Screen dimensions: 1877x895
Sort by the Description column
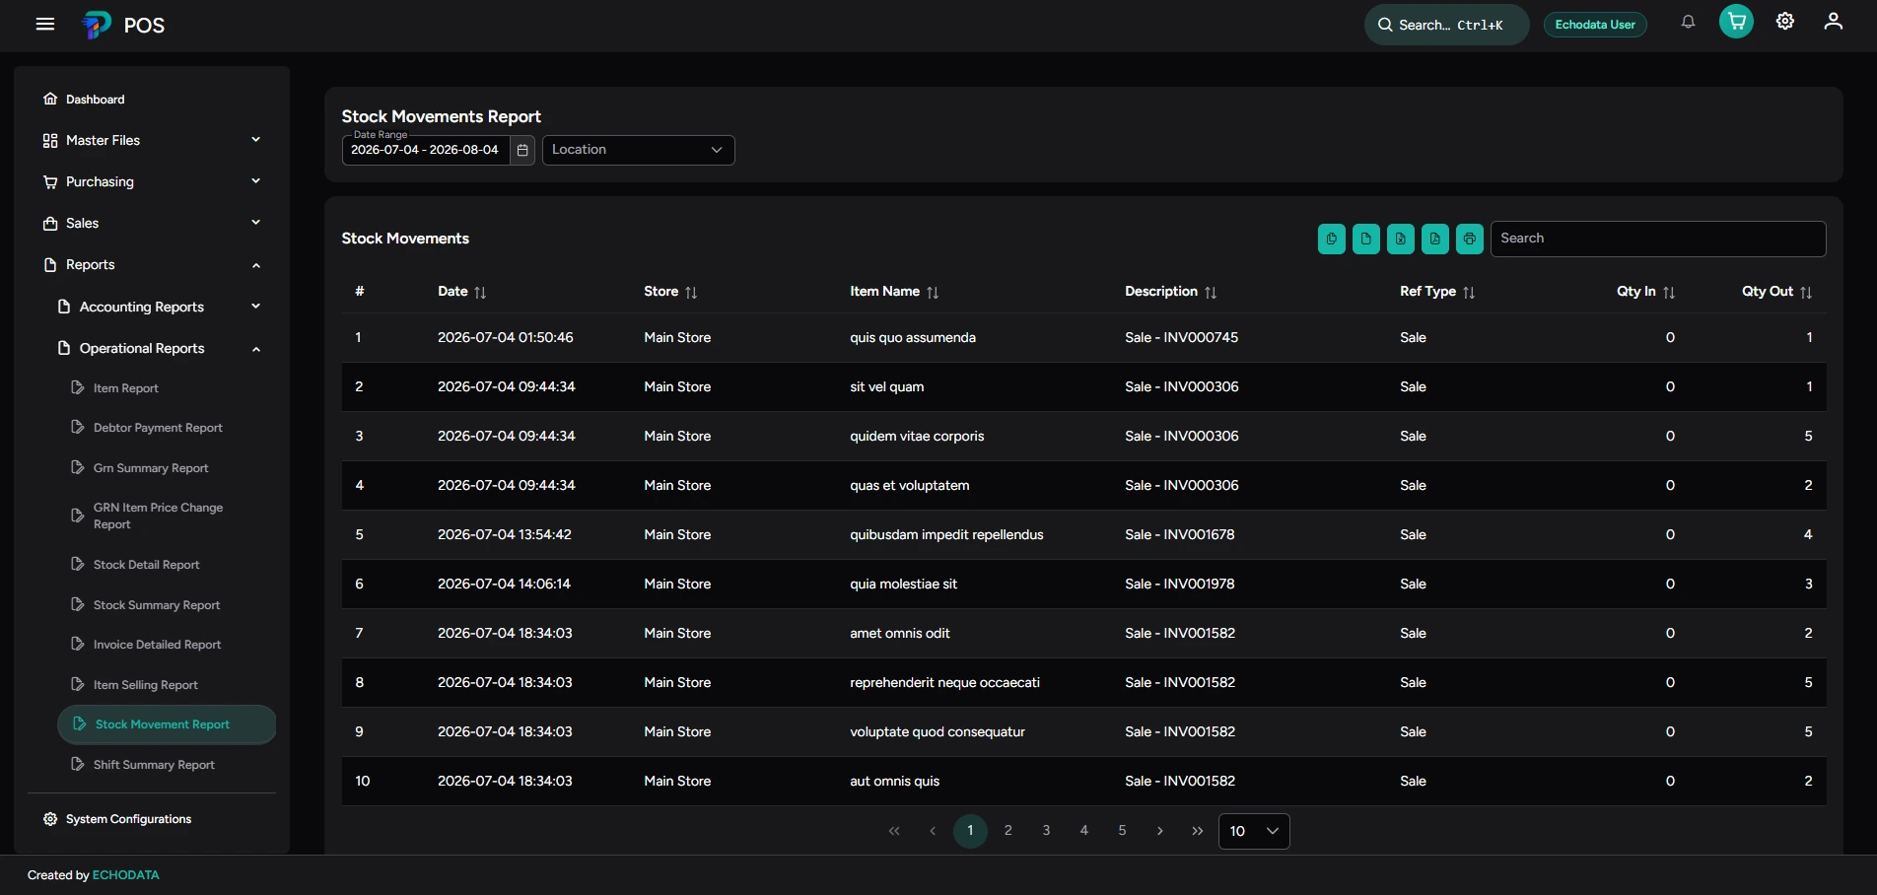tap(1171, 292)
